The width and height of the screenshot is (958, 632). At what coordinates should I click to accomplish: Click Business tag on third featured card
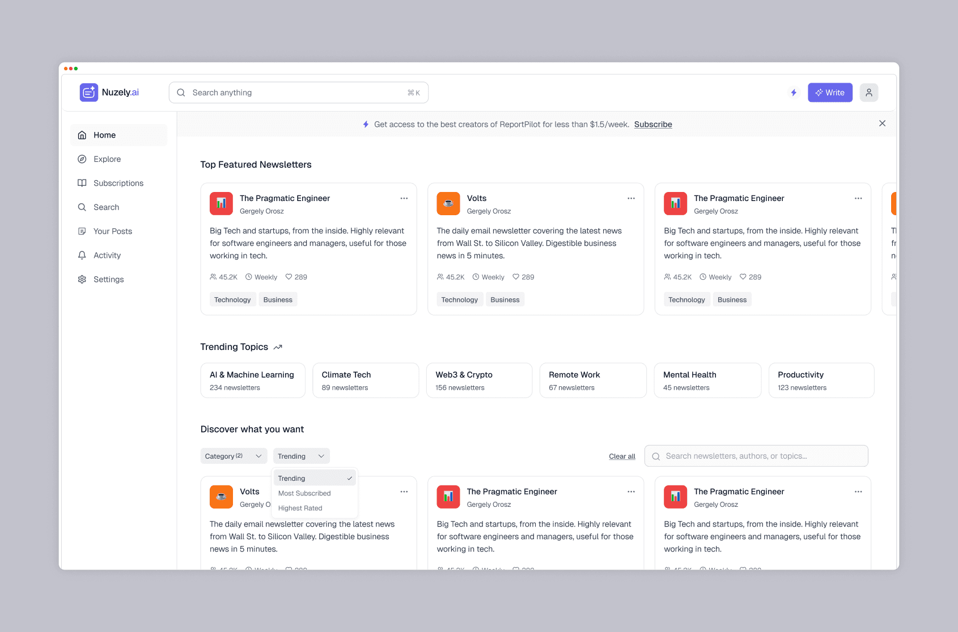click(x=732, y=300)
